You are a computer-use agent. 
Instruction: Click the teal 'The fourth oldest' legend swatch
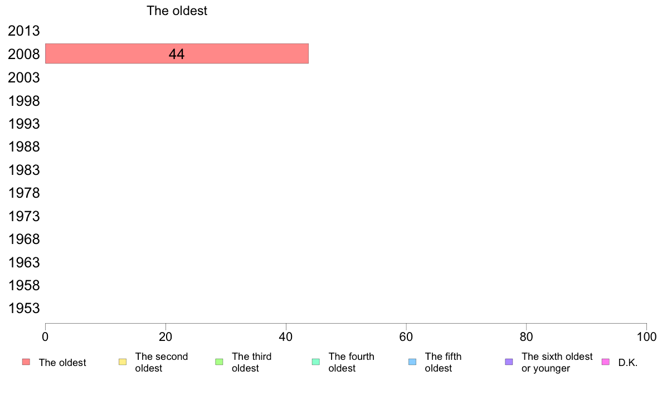coord(316,362)
